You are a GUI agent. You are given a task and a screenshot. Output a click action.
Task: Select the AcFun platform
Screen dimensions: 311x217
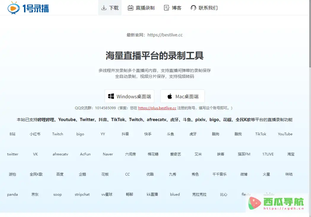point(85,154)
